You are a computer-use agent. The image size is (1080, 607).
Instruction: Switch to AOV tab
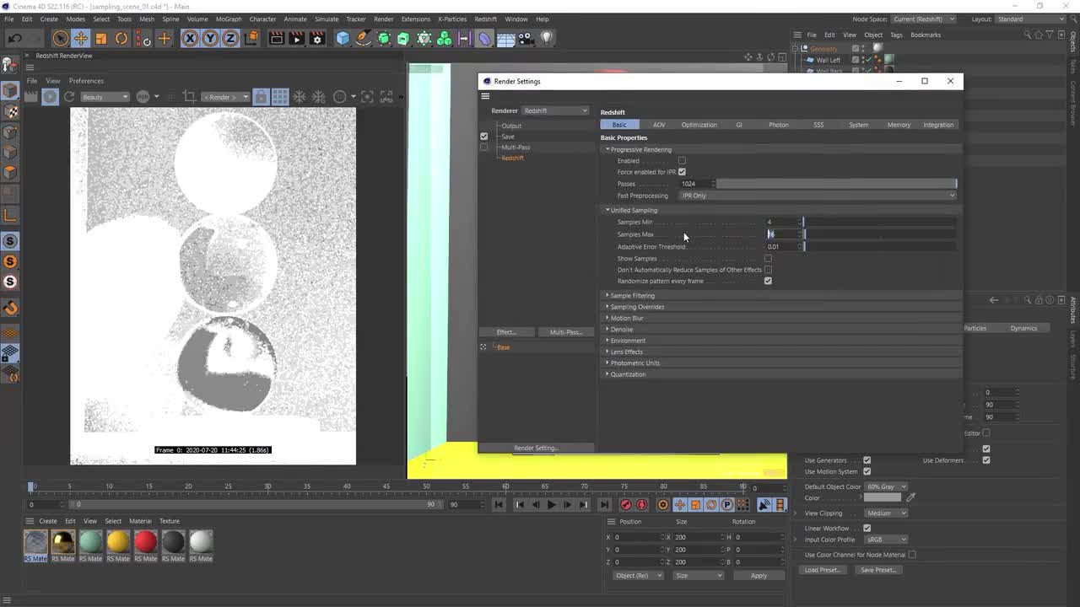point(659,125)
